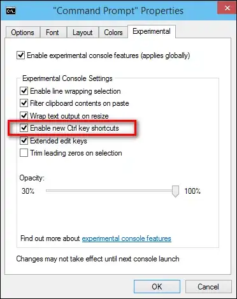Viewport: 237px width, 299px height.
Task: Toggle Enable experimental console features checkbox
Action: pos(20,55)
